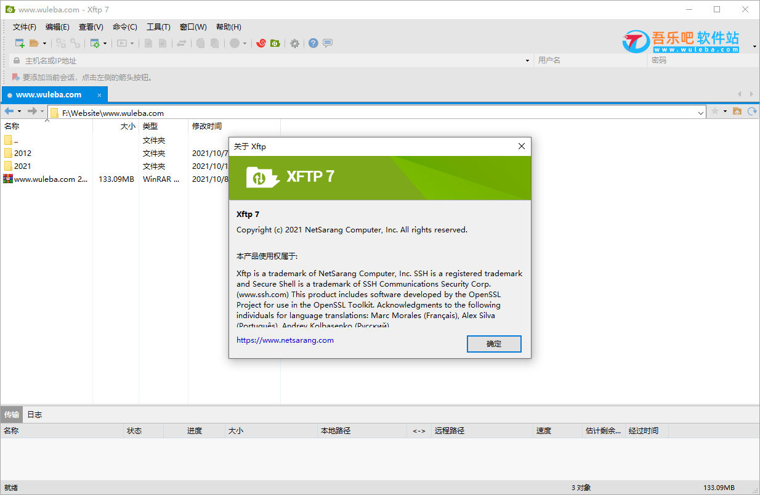The height and width of the screenshot is (495, 760).
Task: Click the 密码 input field
Action: tap(703, 60)
